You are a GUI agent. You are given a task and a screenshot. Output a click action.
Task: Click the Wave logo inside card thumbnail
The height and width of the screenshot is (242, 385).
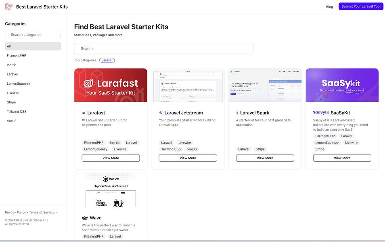pyautogui.click(x=110, y=179)
